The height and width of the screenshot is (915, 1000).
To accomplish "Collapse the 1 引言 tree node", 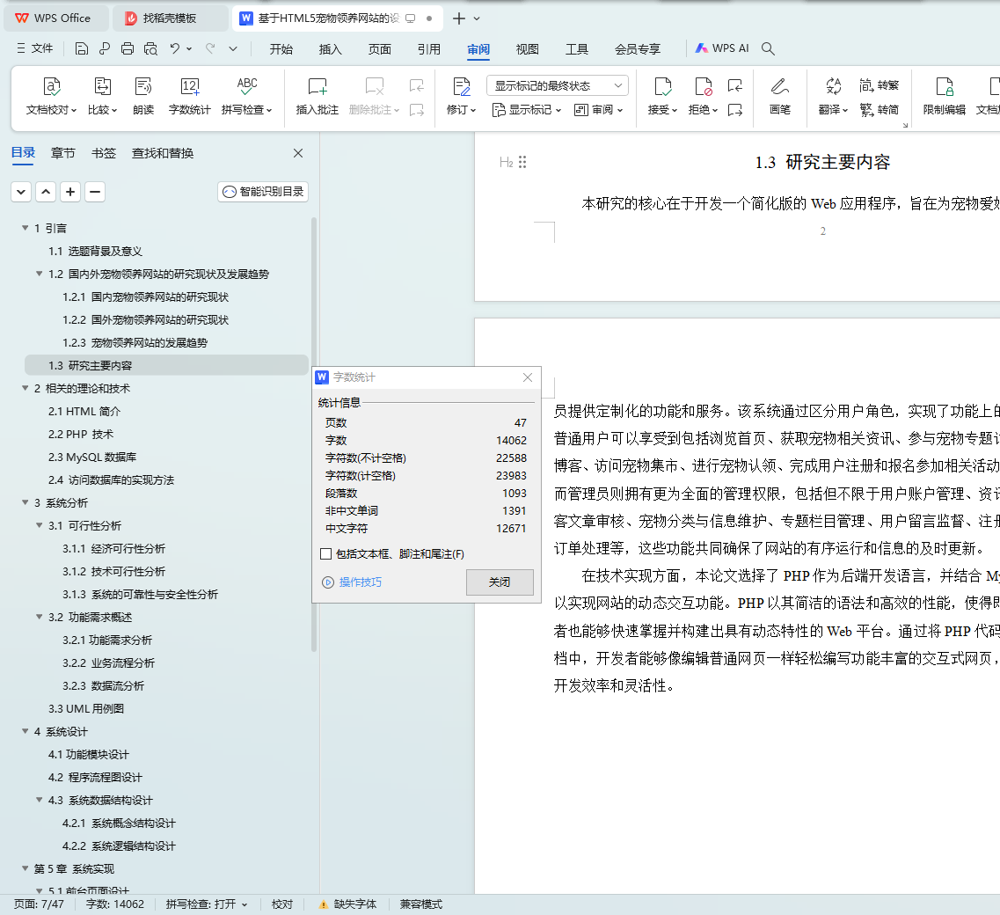I will pyautogui.click(x=26, y=228).
